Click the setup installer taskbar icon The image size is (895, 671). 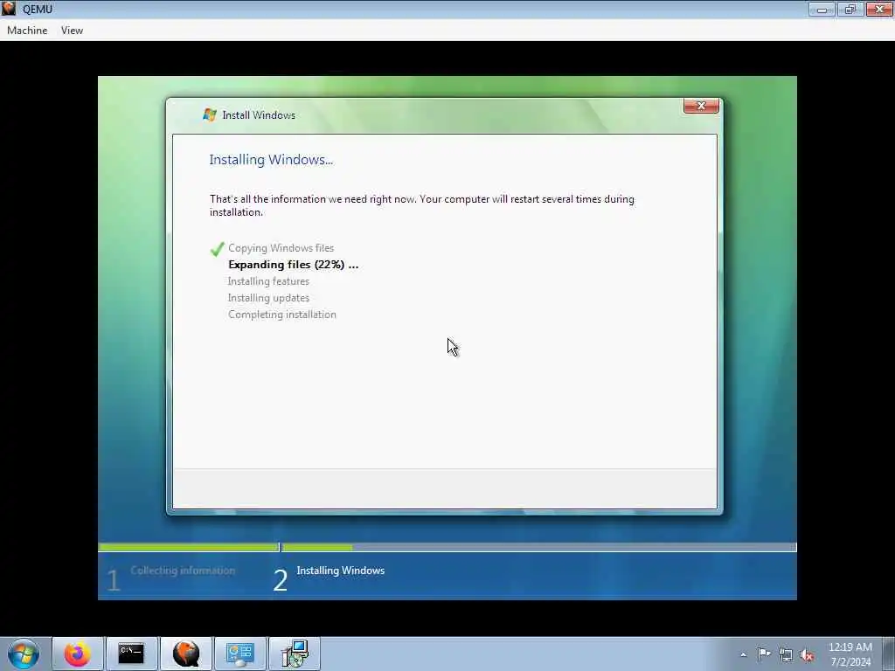[x=295, y=654]
